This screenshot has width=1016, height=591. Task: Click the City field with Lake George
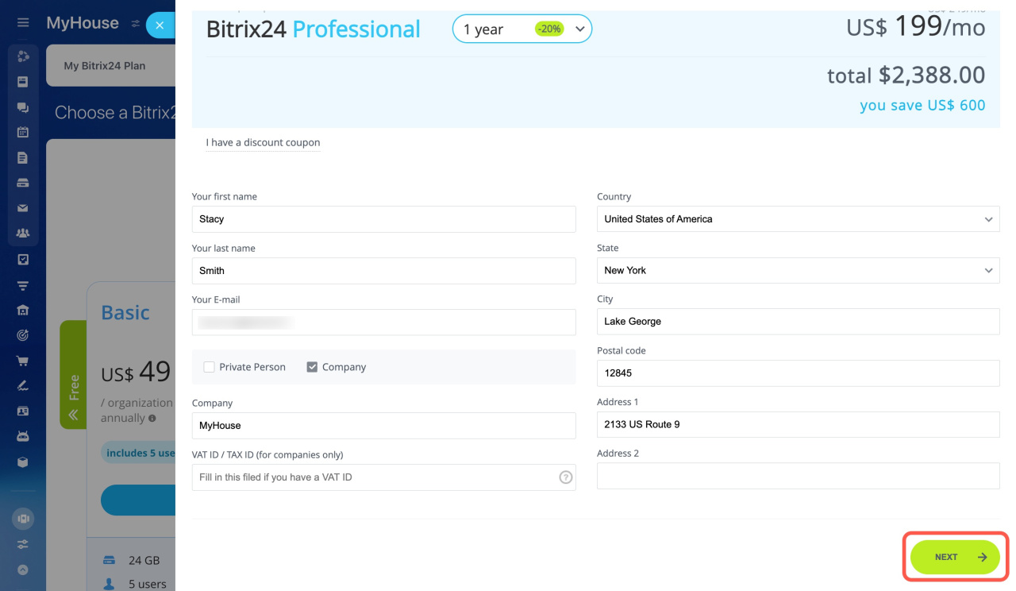pos(798,322)
